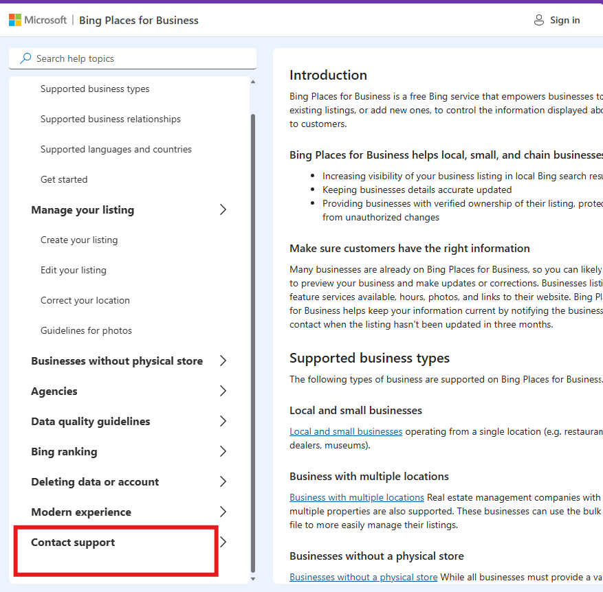Expand Businesses without physical store chevron

(223, 361)
